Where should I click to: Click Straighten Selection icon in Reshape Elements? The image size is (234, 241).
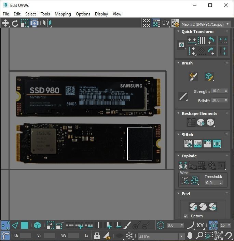click(191, 122)
